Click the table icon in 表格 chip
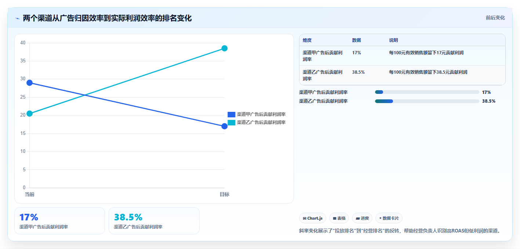 [x=335, y=218]
